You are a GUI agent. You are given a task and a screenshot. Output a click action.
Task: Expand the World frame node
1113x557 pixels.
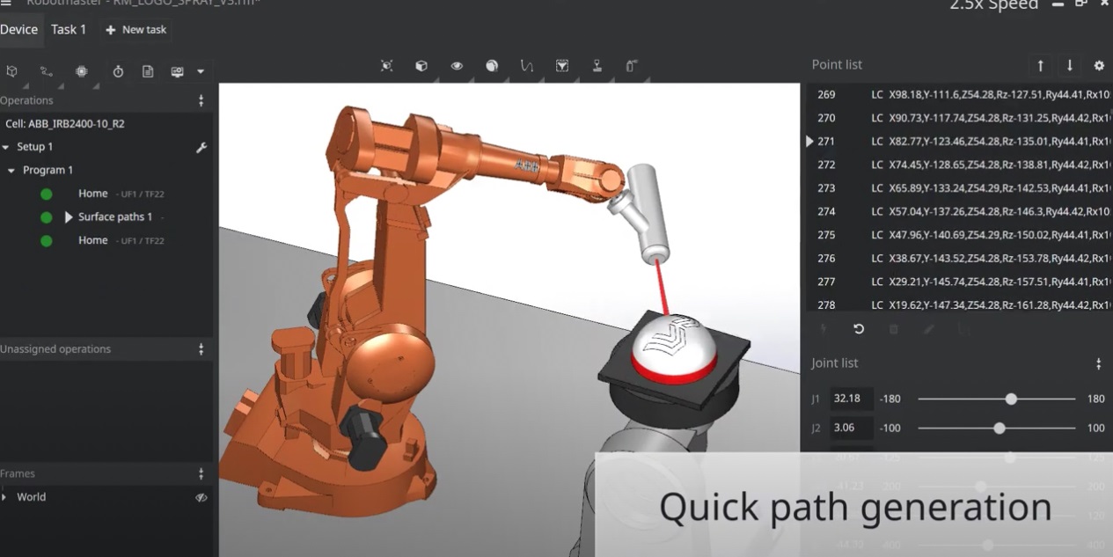click(x=4, y=497)
